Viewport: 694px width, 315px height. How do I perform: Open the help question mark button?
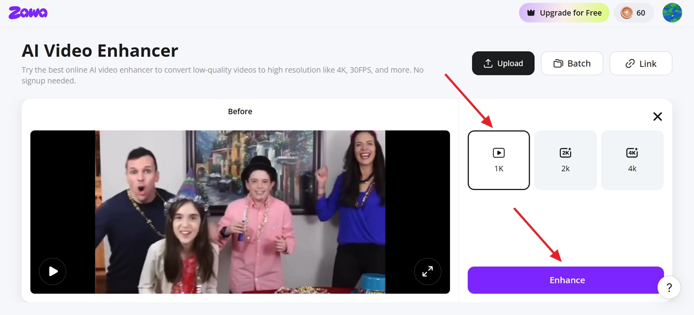[669, 288]
